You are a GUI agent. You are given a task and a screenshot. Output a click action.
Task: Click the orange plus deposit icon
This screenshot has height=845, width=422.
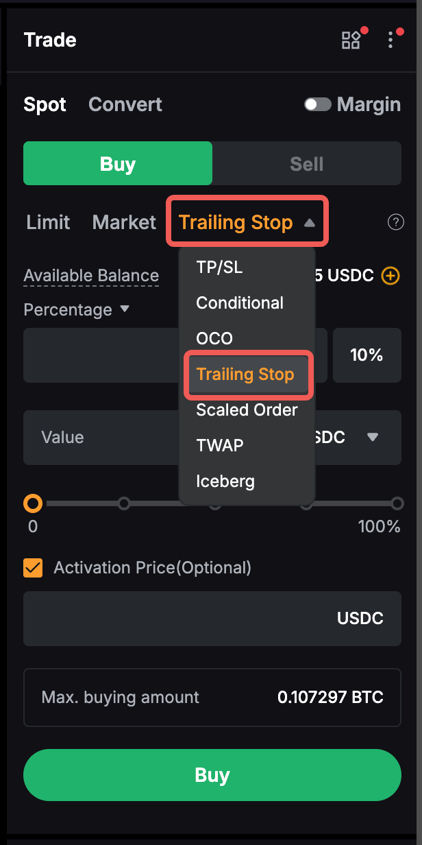pos(390,276)
